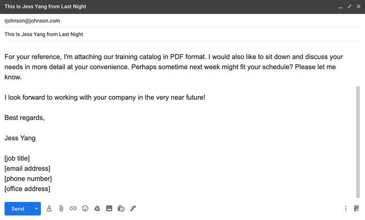Insert link using chain icon
Viewport: 365px width, 220px height.
point(73,209)
